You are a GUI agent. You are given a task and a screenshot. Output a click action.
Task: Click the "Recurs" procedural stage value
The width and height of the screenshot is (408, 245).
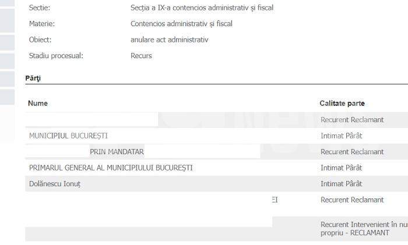[x=141, y=56]
